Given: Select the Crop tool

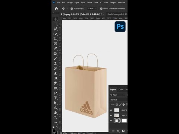Looking at the screenshot, I should (55, 39).
